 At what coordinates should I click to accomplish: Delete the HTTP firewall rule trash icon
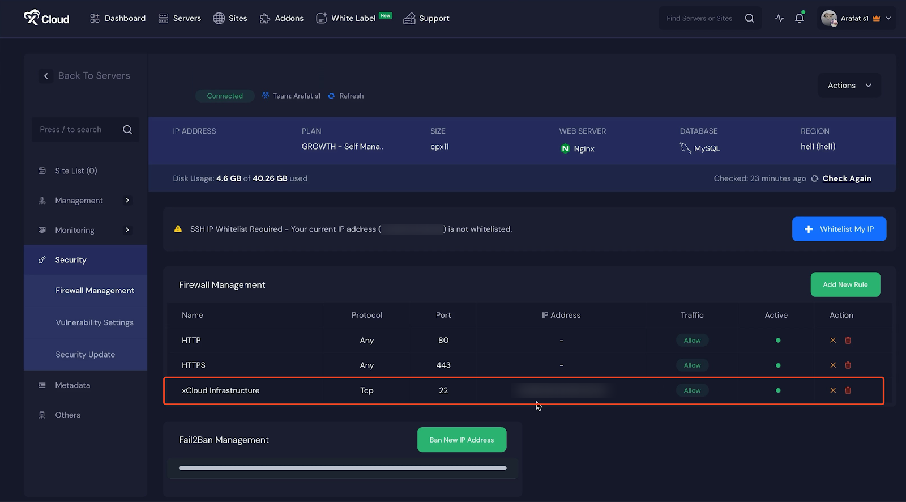[x=848, y=341]
